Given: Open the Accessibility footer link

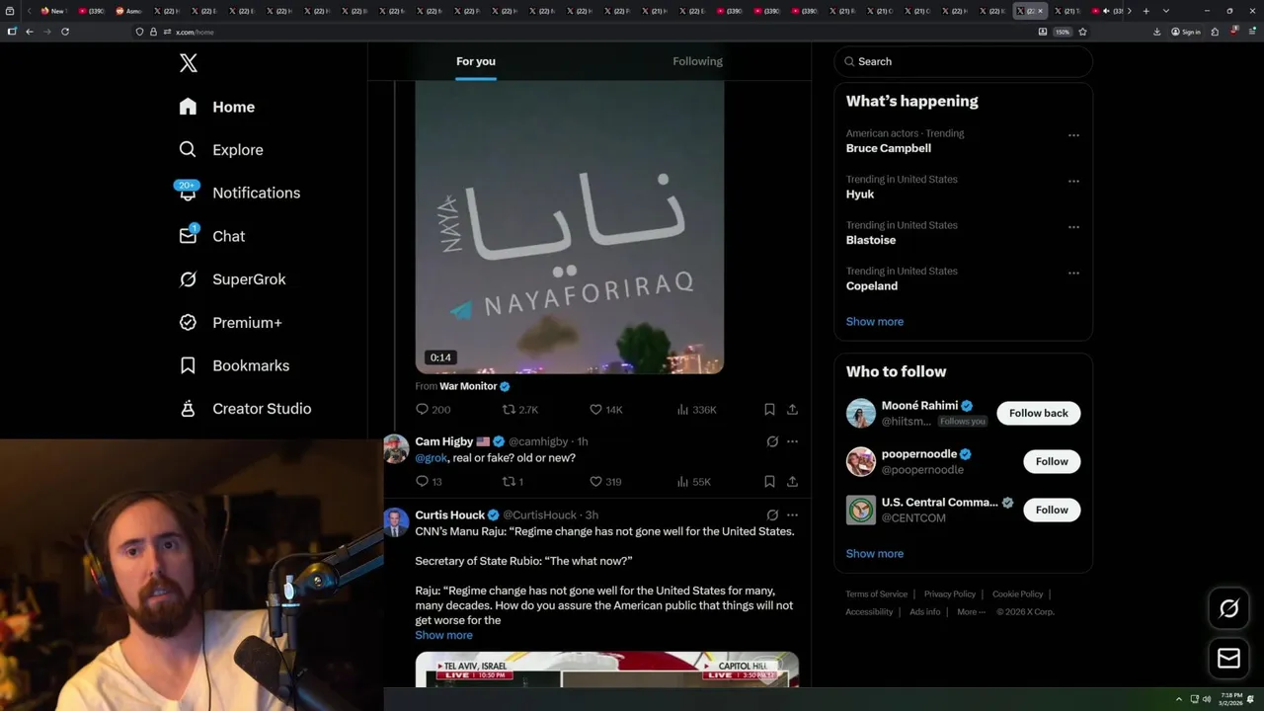Looking at the screenshot, I should coord(869,612).
